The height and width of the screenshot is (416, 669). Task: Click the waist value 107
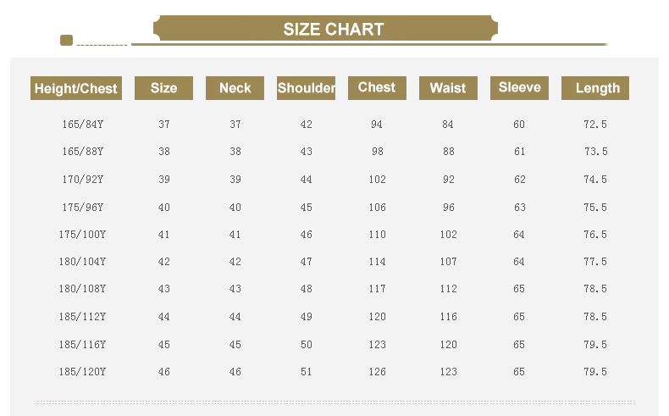pyautogui.click(x=448, y=262)
